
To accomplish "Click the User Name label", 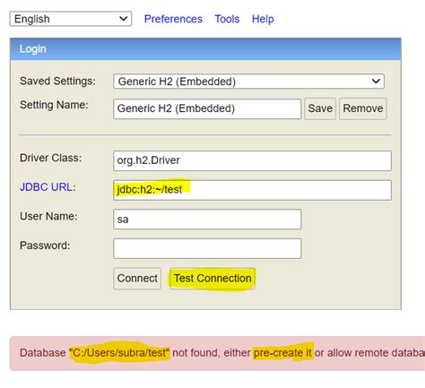I will click(48, 216).
